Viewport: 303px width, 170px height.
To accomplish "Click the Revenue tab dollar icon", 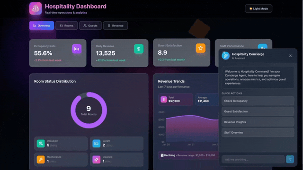I will [x=109, y=25].
